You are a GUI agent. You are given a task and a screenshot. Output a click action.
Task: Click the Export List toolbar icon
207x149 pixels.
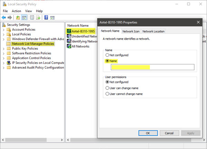[x=38, y=18]
